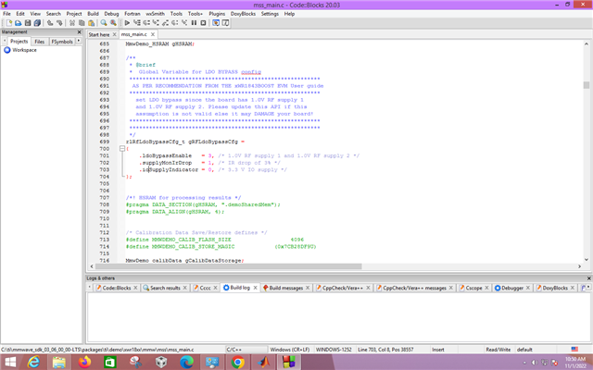This screenshot has height=370, width=593.
Task: Open the Code::Blocks log tab
Action: (x=117, y=288)
